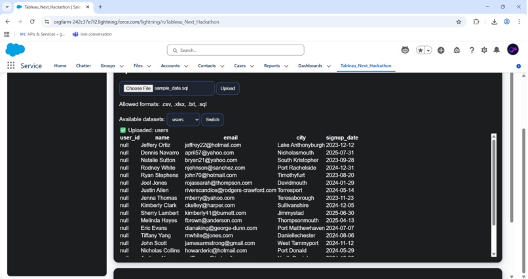Open user profile avatar
Screen dimensions: 528x279
513,50
